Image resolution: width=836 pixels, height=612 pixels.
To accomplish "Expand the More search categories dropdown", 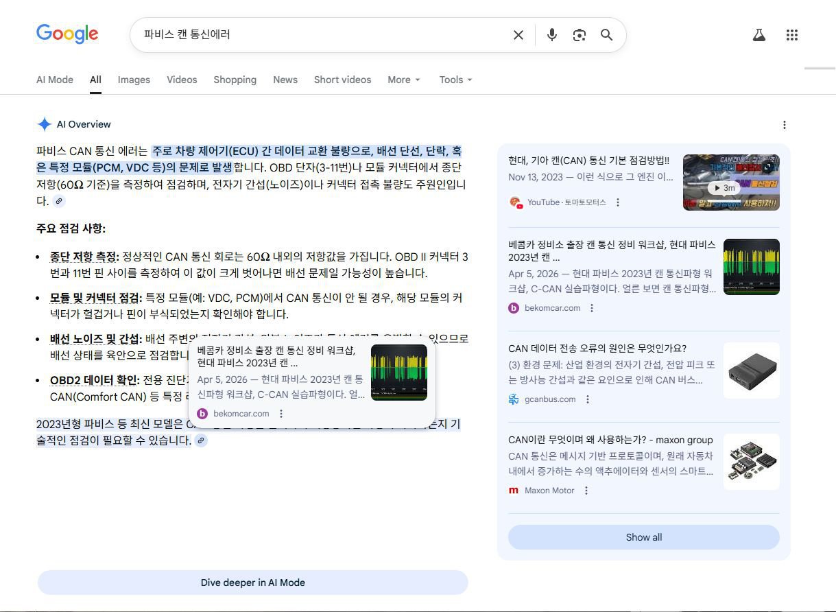I will 403,80.
